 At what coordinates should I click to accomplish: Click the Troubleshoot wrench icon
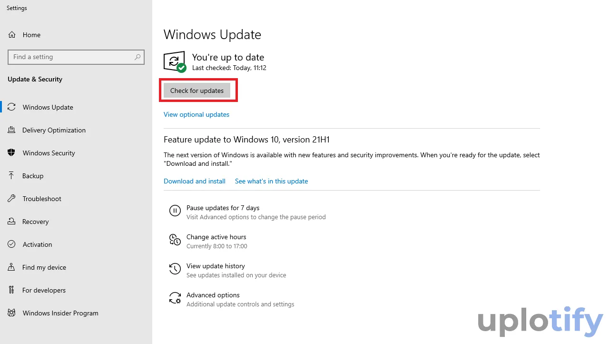pos(12,199)
